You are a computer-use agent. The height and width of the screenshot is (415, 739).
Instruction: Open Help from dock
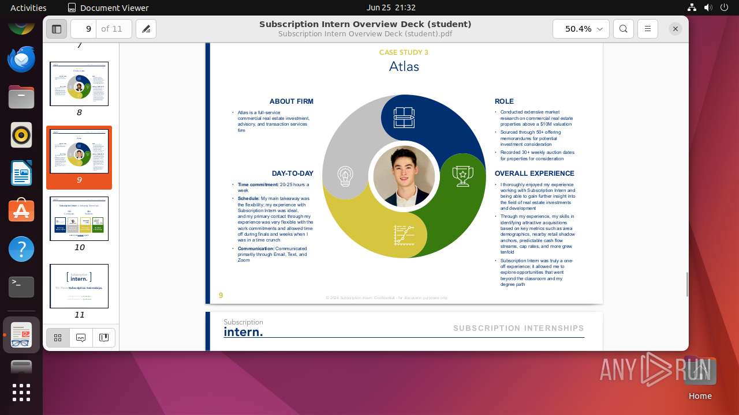(x=21, y=249)
